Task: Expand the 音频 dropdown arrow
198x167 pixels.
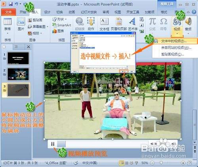Action: pyautogui.click(x=188, y=34)
